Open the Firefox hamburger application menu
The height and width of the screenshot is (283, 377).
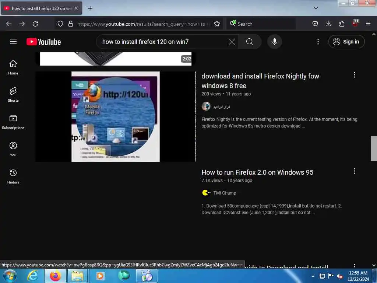(368, 24)
